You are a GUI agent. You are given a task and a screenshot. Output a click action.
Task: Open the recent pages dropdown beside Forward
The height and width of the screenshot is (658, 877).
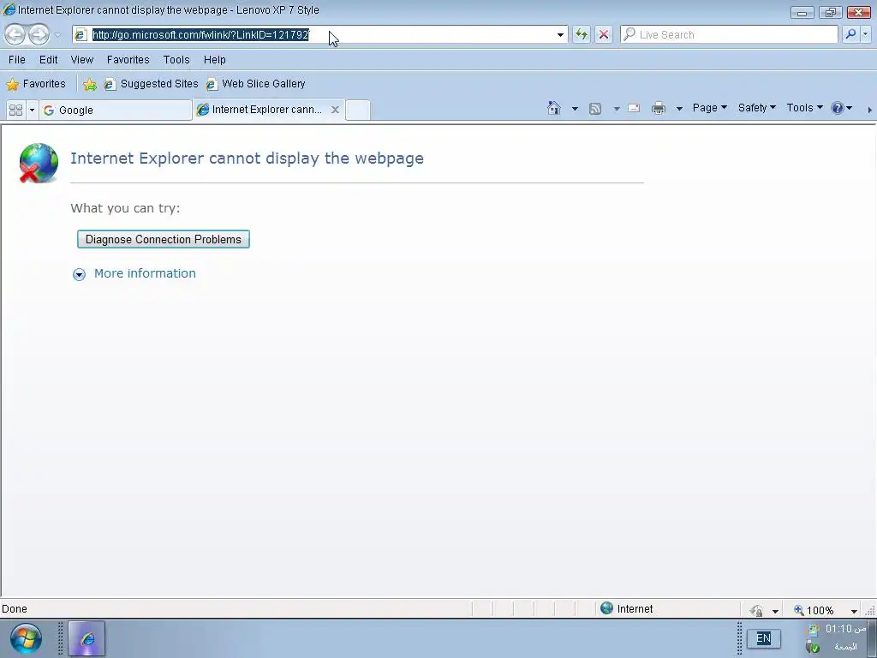tap(57, 35)
